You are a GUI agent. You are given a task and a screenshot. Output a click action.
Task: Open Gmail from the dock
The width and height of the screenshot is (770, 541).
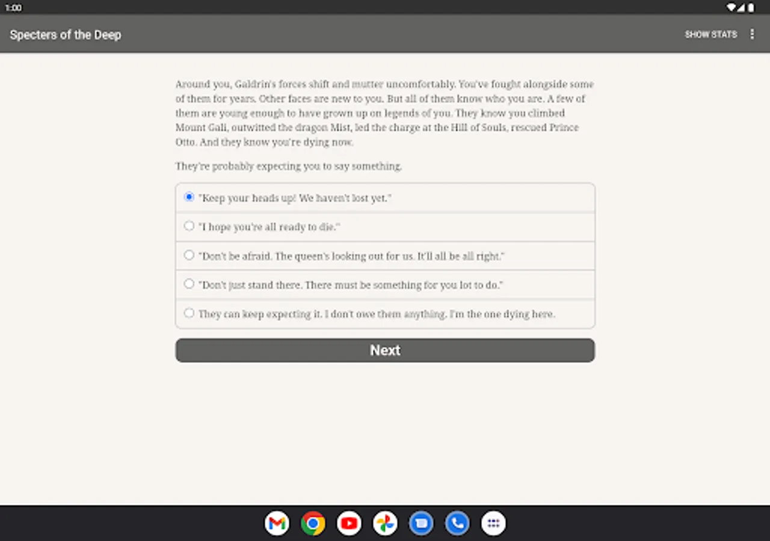pos(277,523)
